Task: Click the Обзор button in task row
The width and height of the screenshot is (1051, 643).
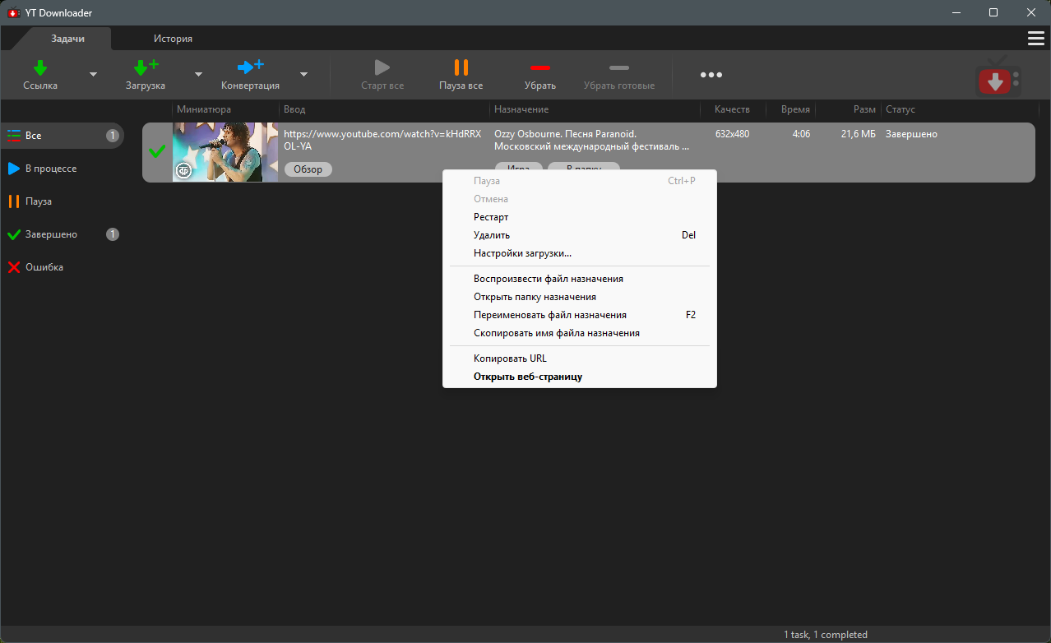Action: (x=308, y=169)
